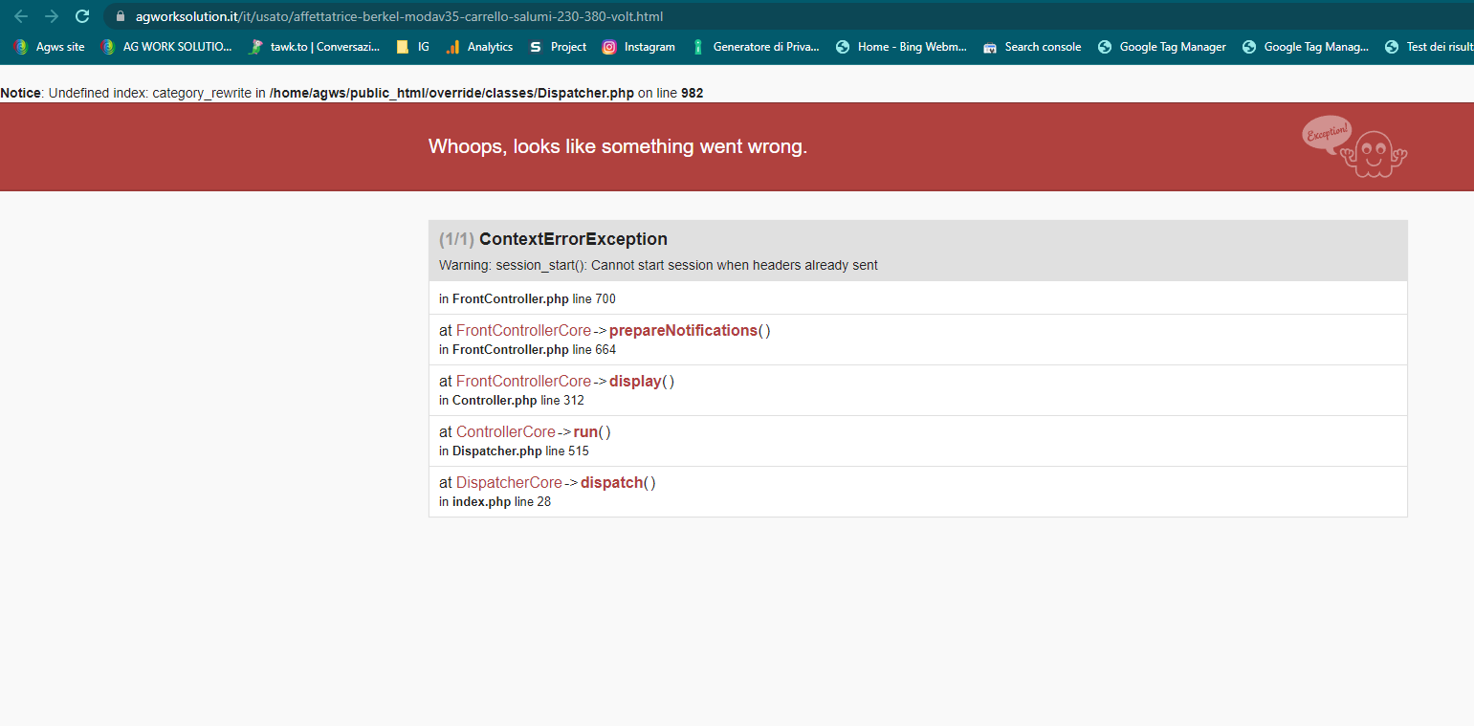Open the Search console bookmark

pyautogui.click(x=1032, y=47)
